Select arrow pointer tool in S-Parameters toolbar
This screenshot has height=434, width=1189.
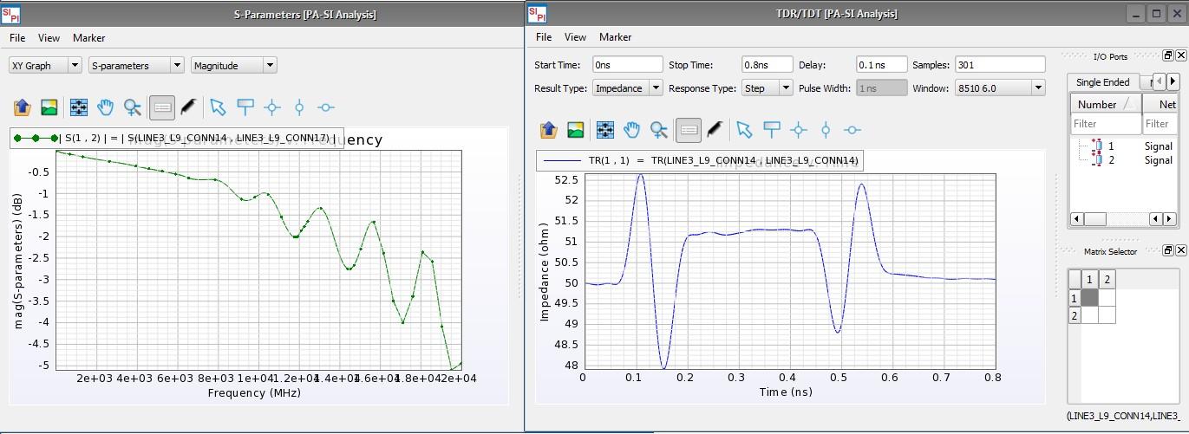[218, 107]
